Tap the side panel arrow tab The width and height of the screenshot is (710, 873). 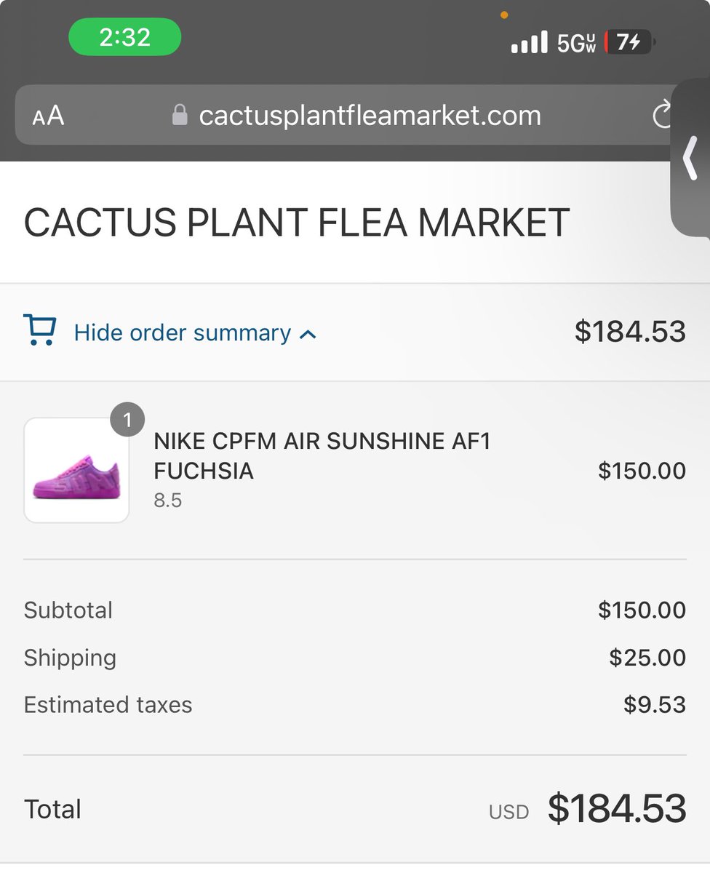click(x=690, y=160)
